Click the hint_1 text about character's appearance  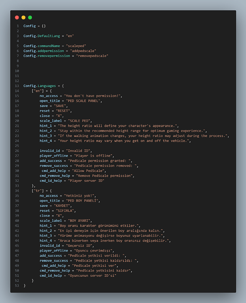pos(117,126)
